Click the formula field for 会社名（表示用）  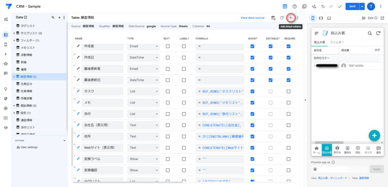pyautogui.click(x=220, y=125)
